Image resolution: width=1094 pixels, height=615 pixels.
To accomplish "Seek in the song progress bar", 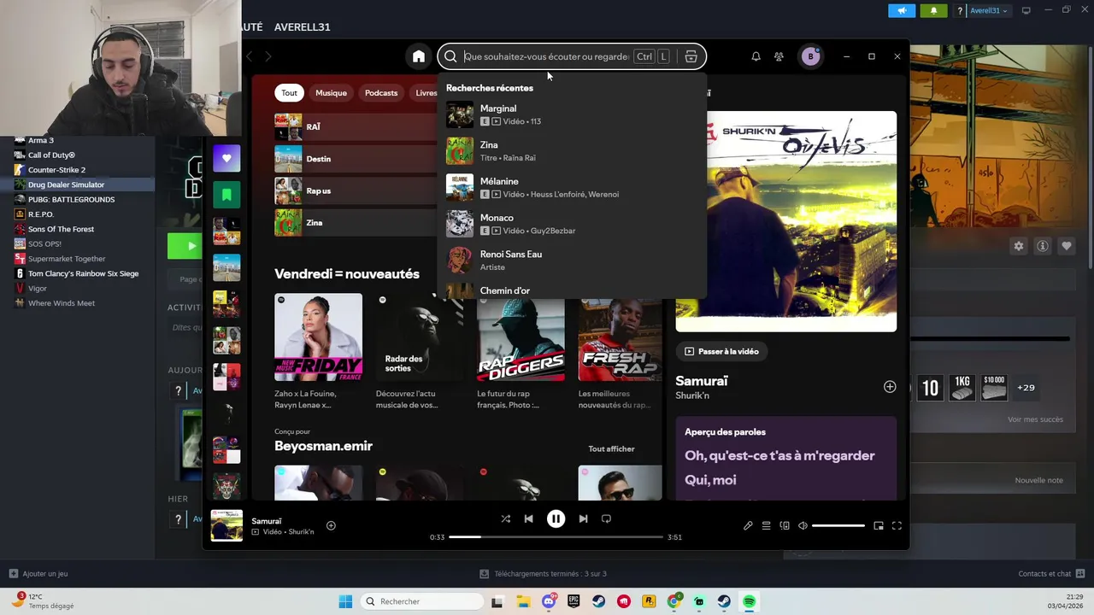I will tap(556, 537).
